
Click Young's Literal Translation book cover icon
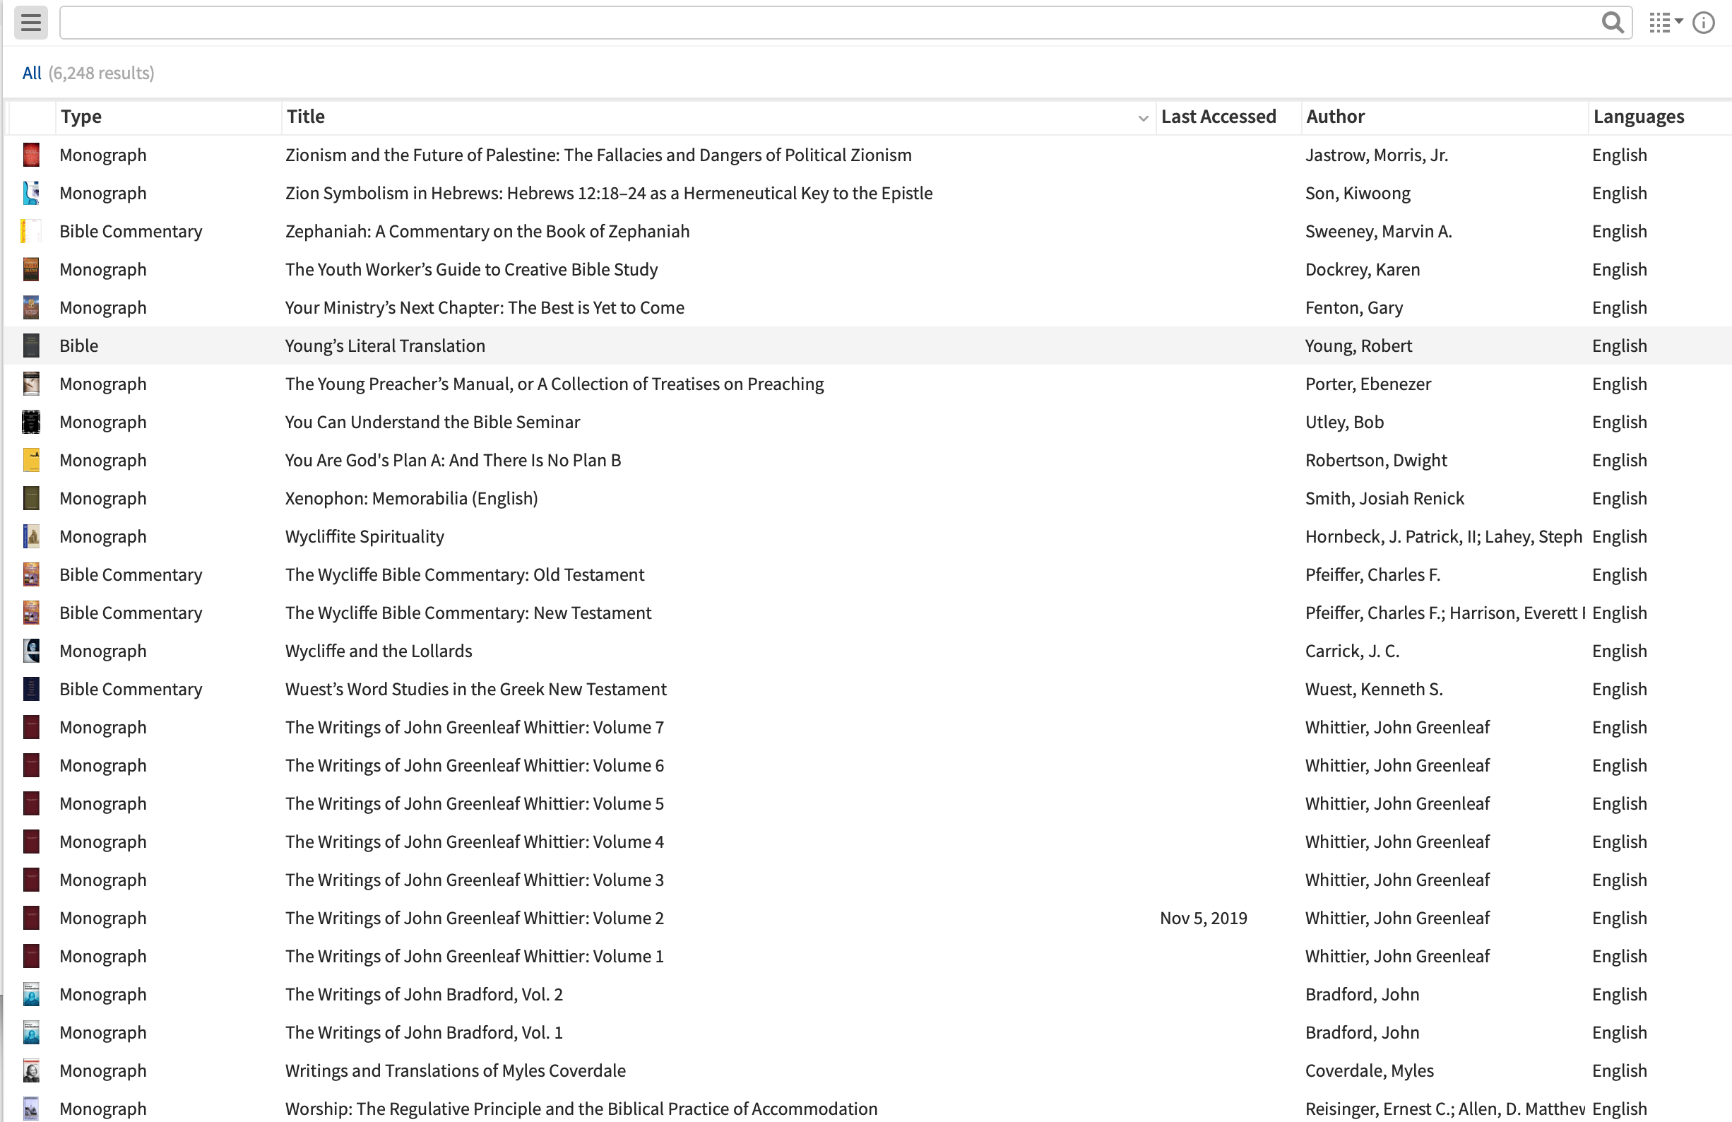pos(31,346)
